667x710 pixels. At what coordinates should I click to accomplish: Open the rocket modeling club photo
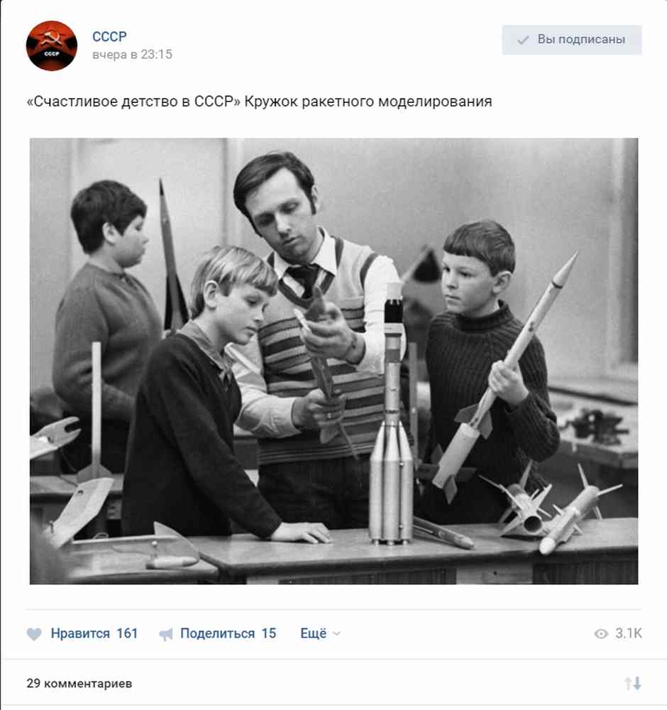click(x=334, y=361)
